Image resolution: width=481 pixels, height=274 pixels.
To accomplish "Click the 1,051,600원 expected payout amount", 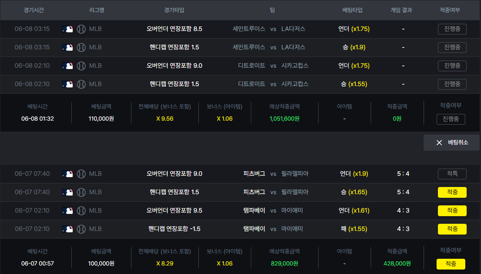I will pyautogui.click(x=284, y=118).
